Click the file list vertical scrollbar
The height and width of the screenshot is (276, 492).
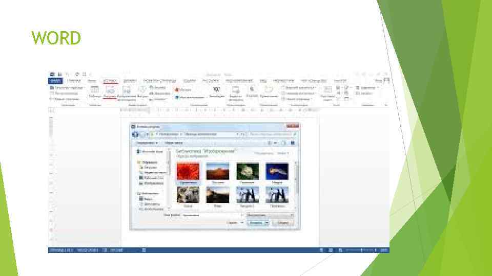(296, 185)
